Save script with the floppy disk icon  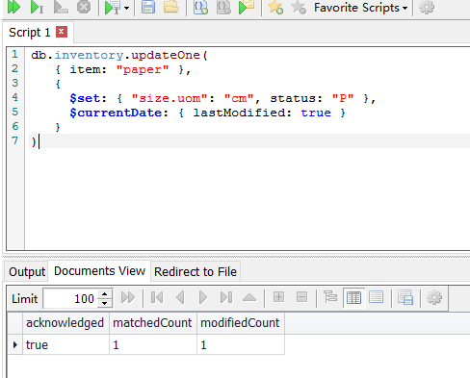click(148, 7)
